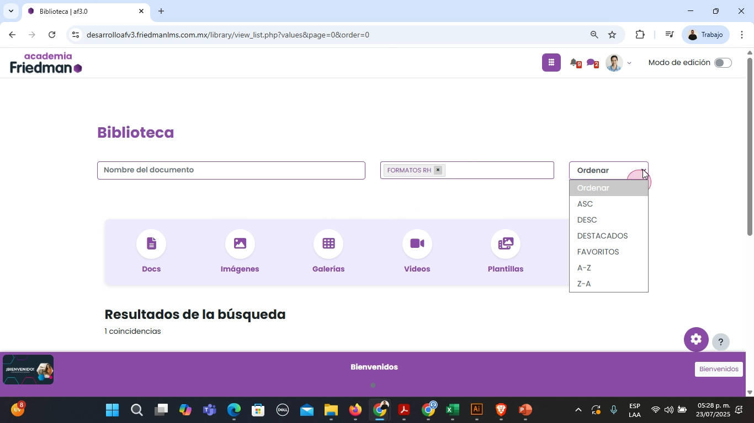
Task: Click the category tag filter field
Action: pos(467,170)
